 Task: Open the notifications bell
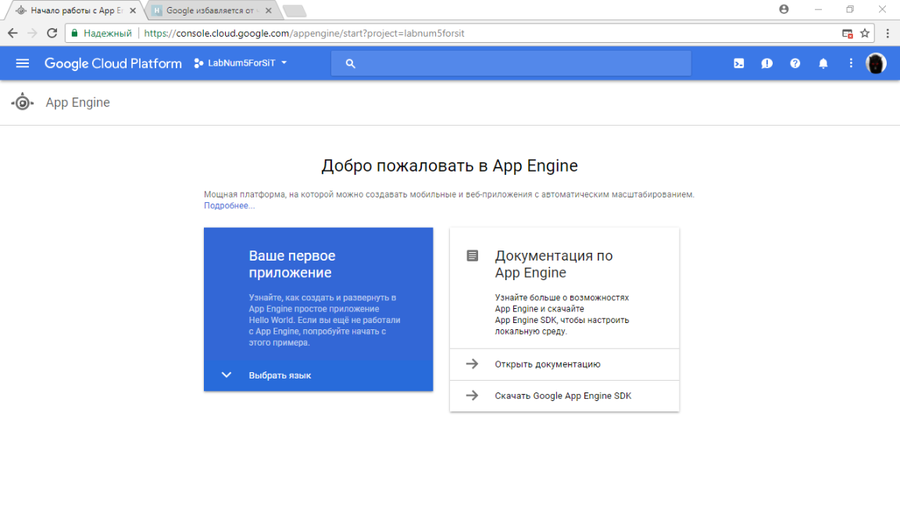pyautogui.click(x=823, y=64)
